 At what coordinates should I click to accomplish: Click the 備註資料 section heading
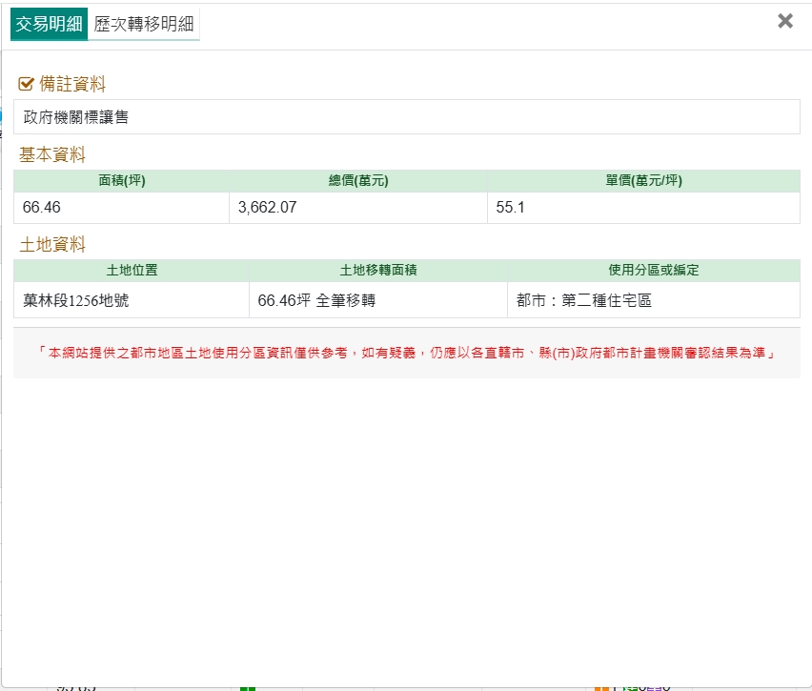[72, 84]
